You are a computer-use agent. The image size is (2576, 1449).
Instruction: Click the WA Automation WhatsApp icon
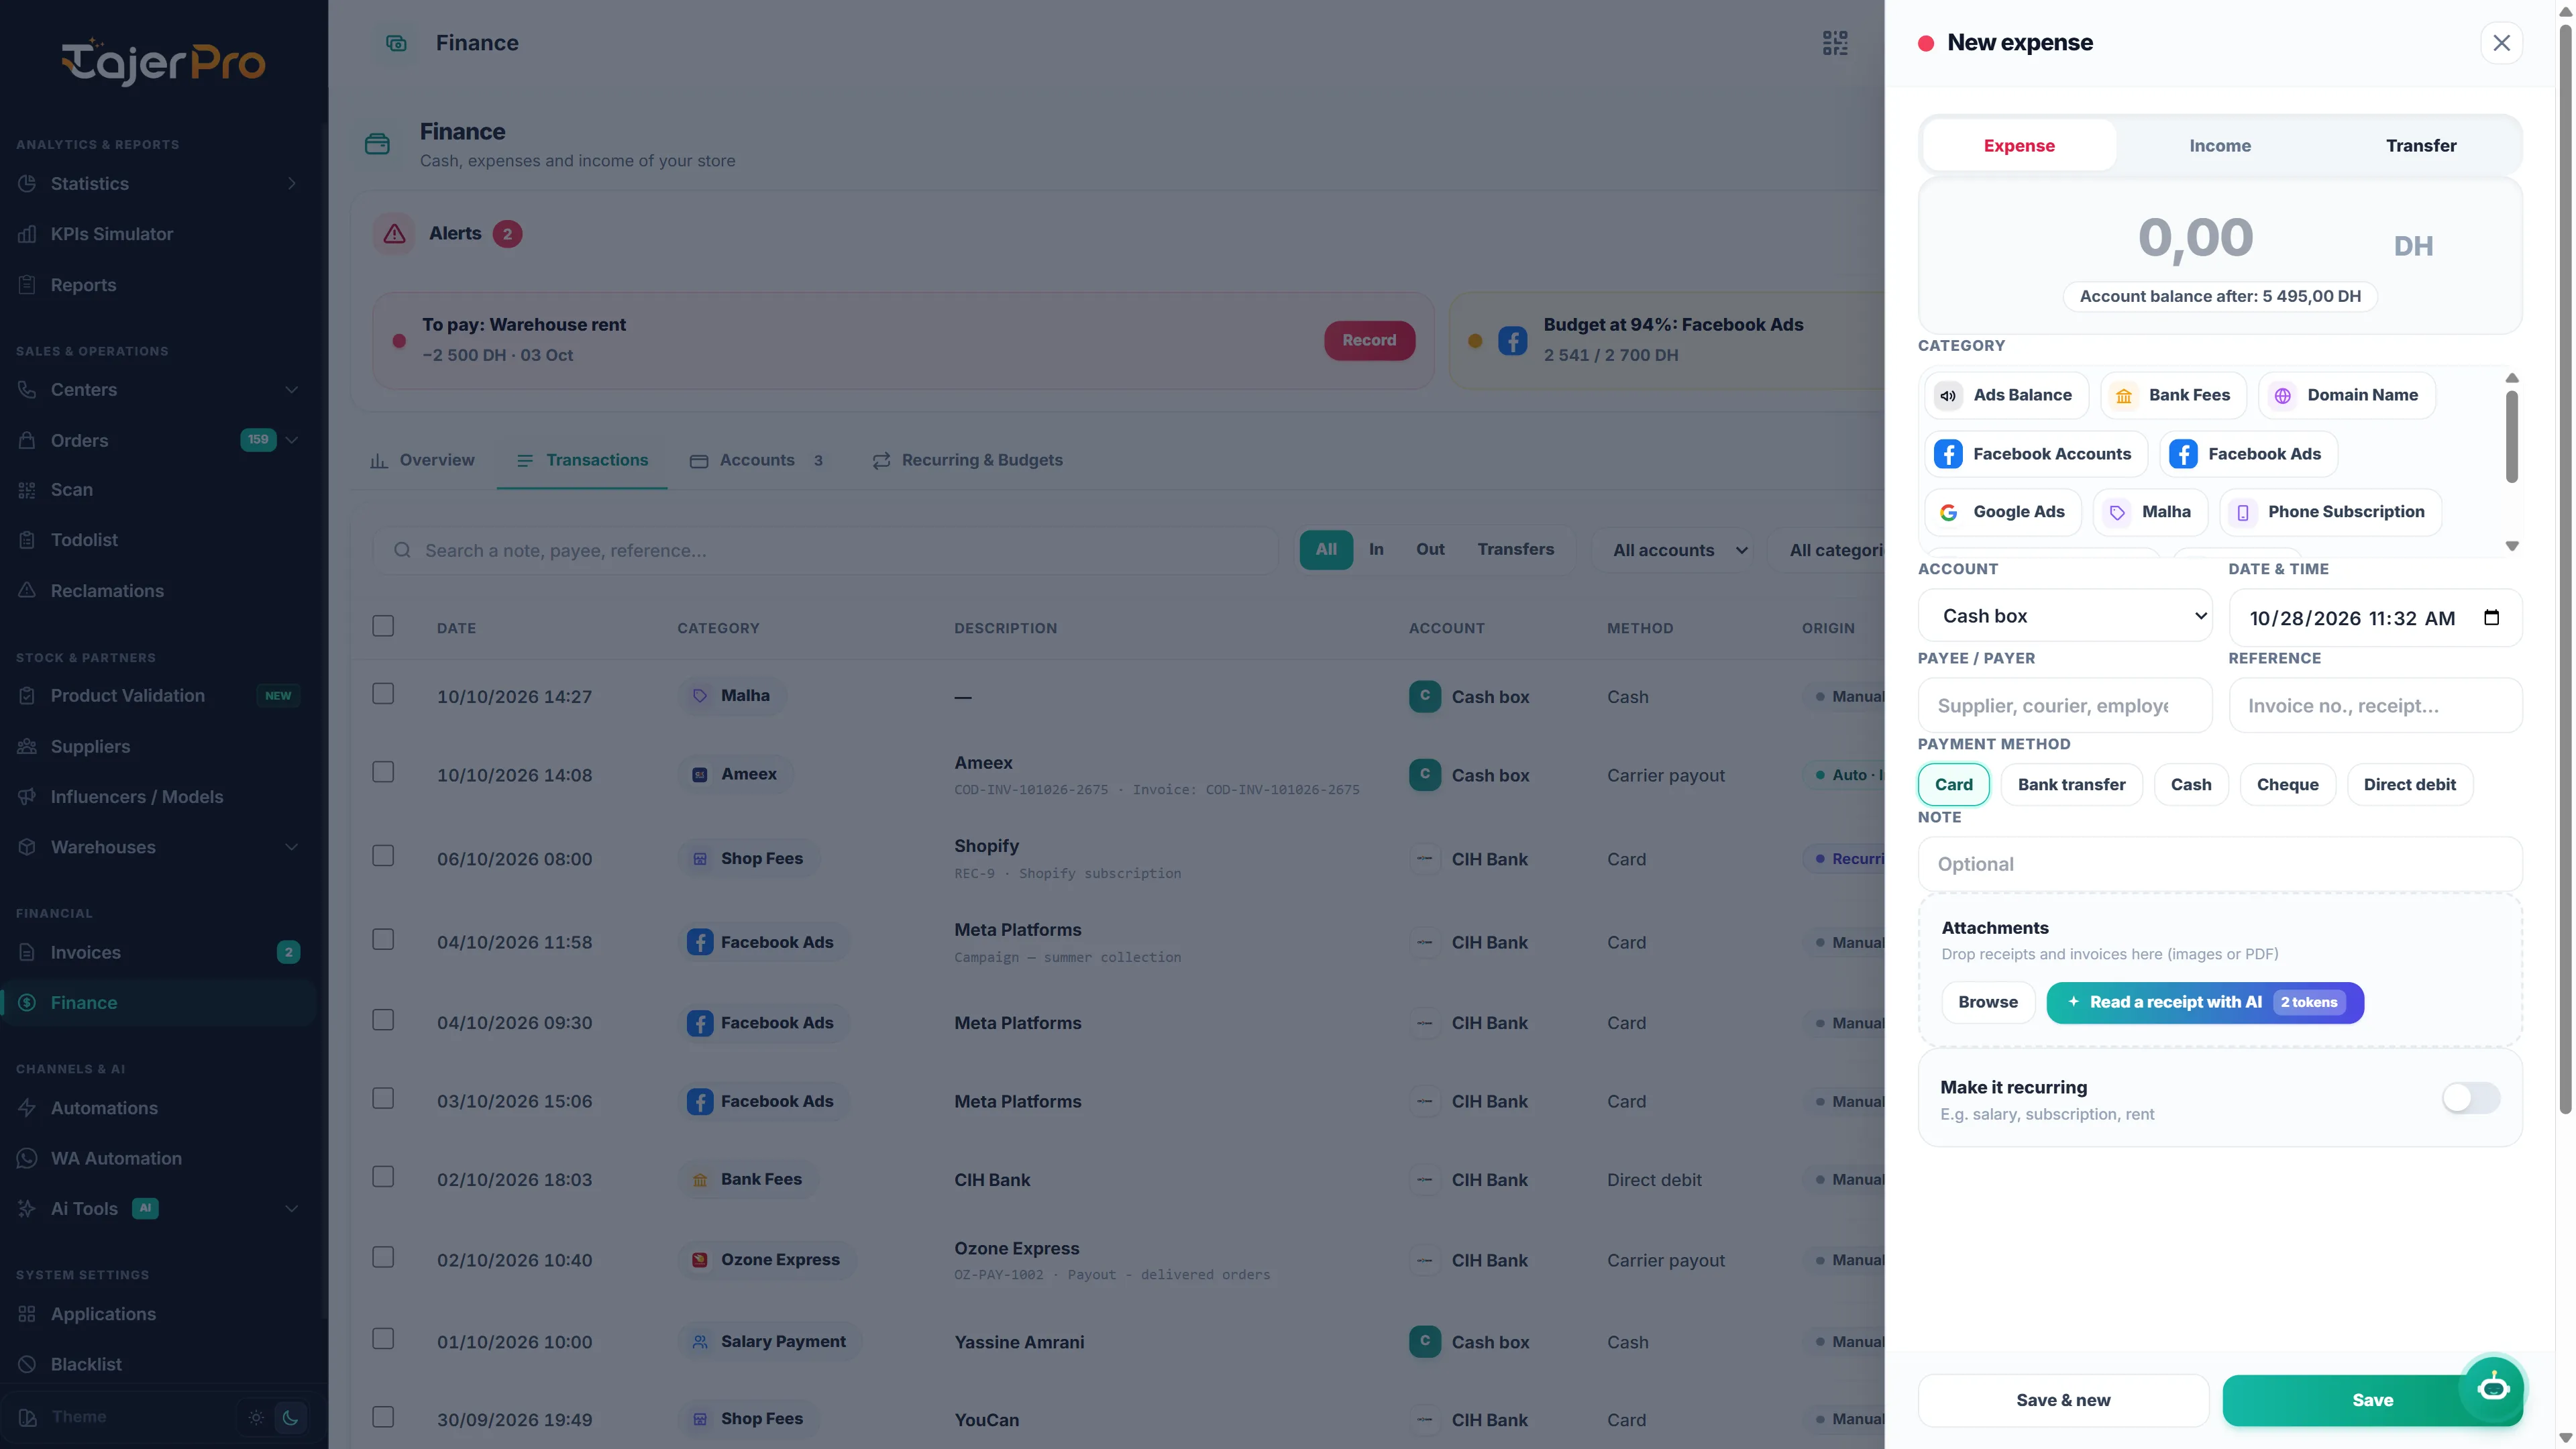pos(27,1158)
